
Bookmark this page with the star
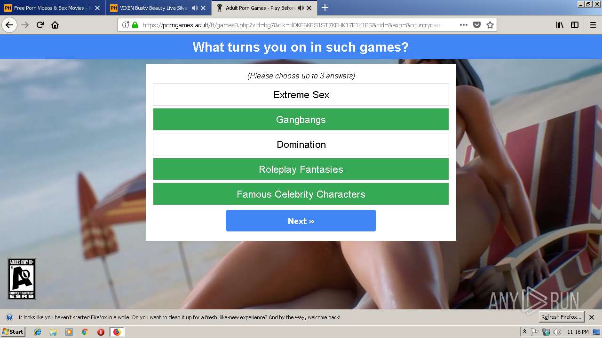(490, 25)
